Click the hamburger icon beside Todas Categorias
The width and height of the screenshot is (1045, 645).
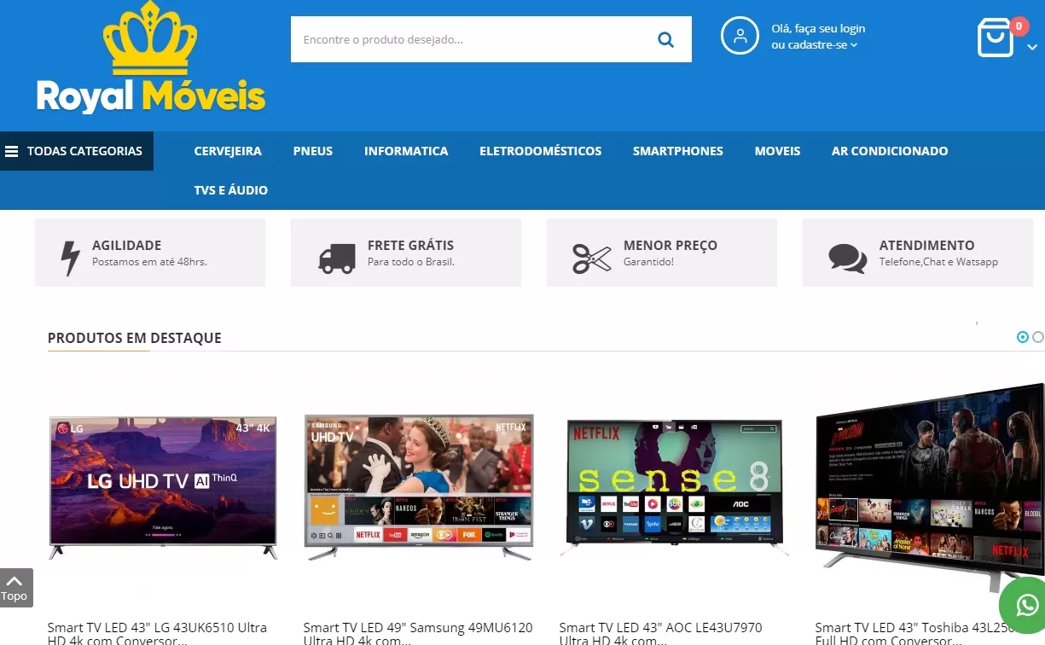(12, 152)
